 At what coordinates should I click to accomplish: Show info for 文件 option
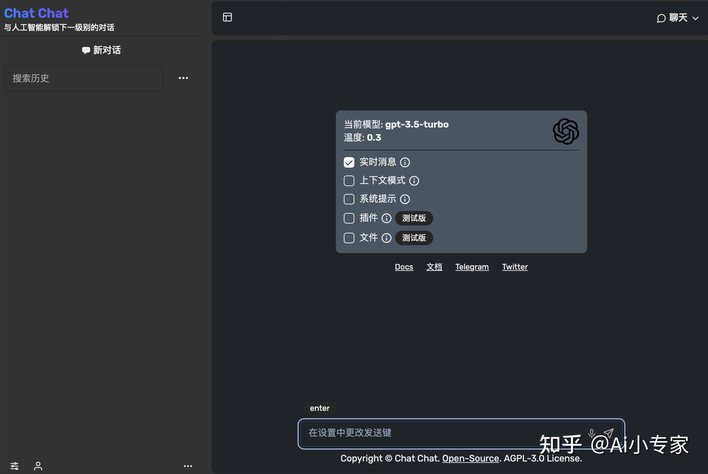(387, 238)
